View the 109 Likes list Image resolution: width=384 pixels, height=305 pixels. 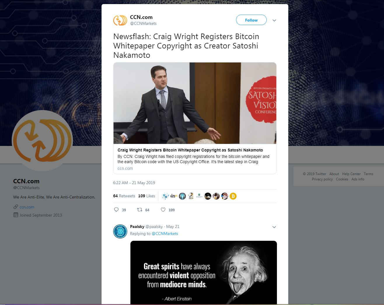(146, 196)
